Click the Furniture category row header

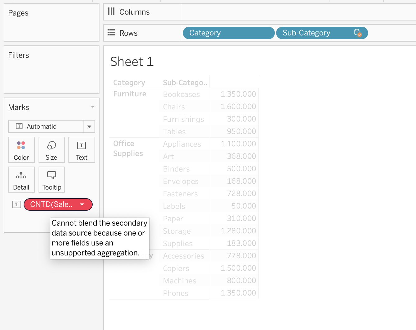130,94
